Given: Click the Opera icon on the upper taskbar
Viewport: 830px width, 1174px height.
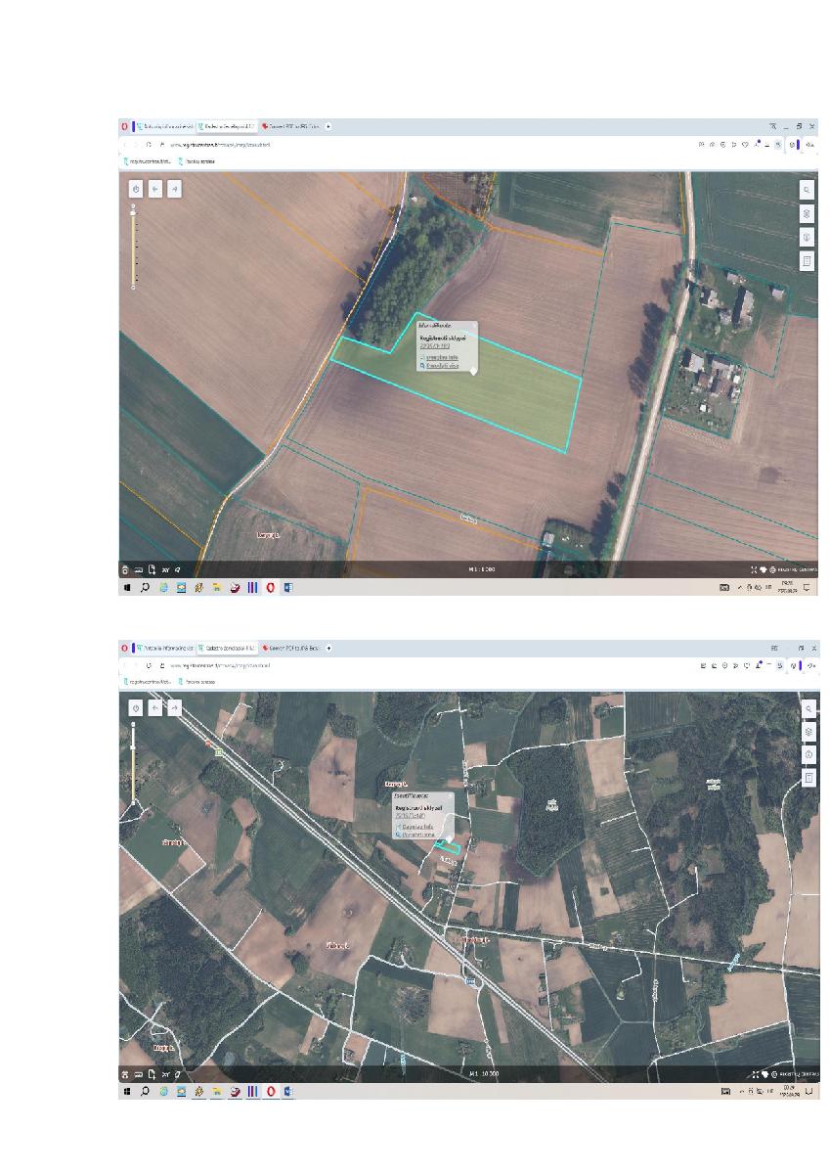Looking at the screenshot, I should coord(271,588).
